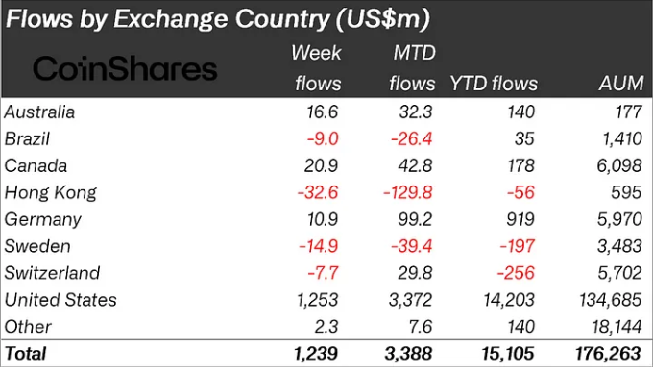Select the Australia row label
Image resolution: width=653 pixels, height=373 pixels.
pos(39,112)
